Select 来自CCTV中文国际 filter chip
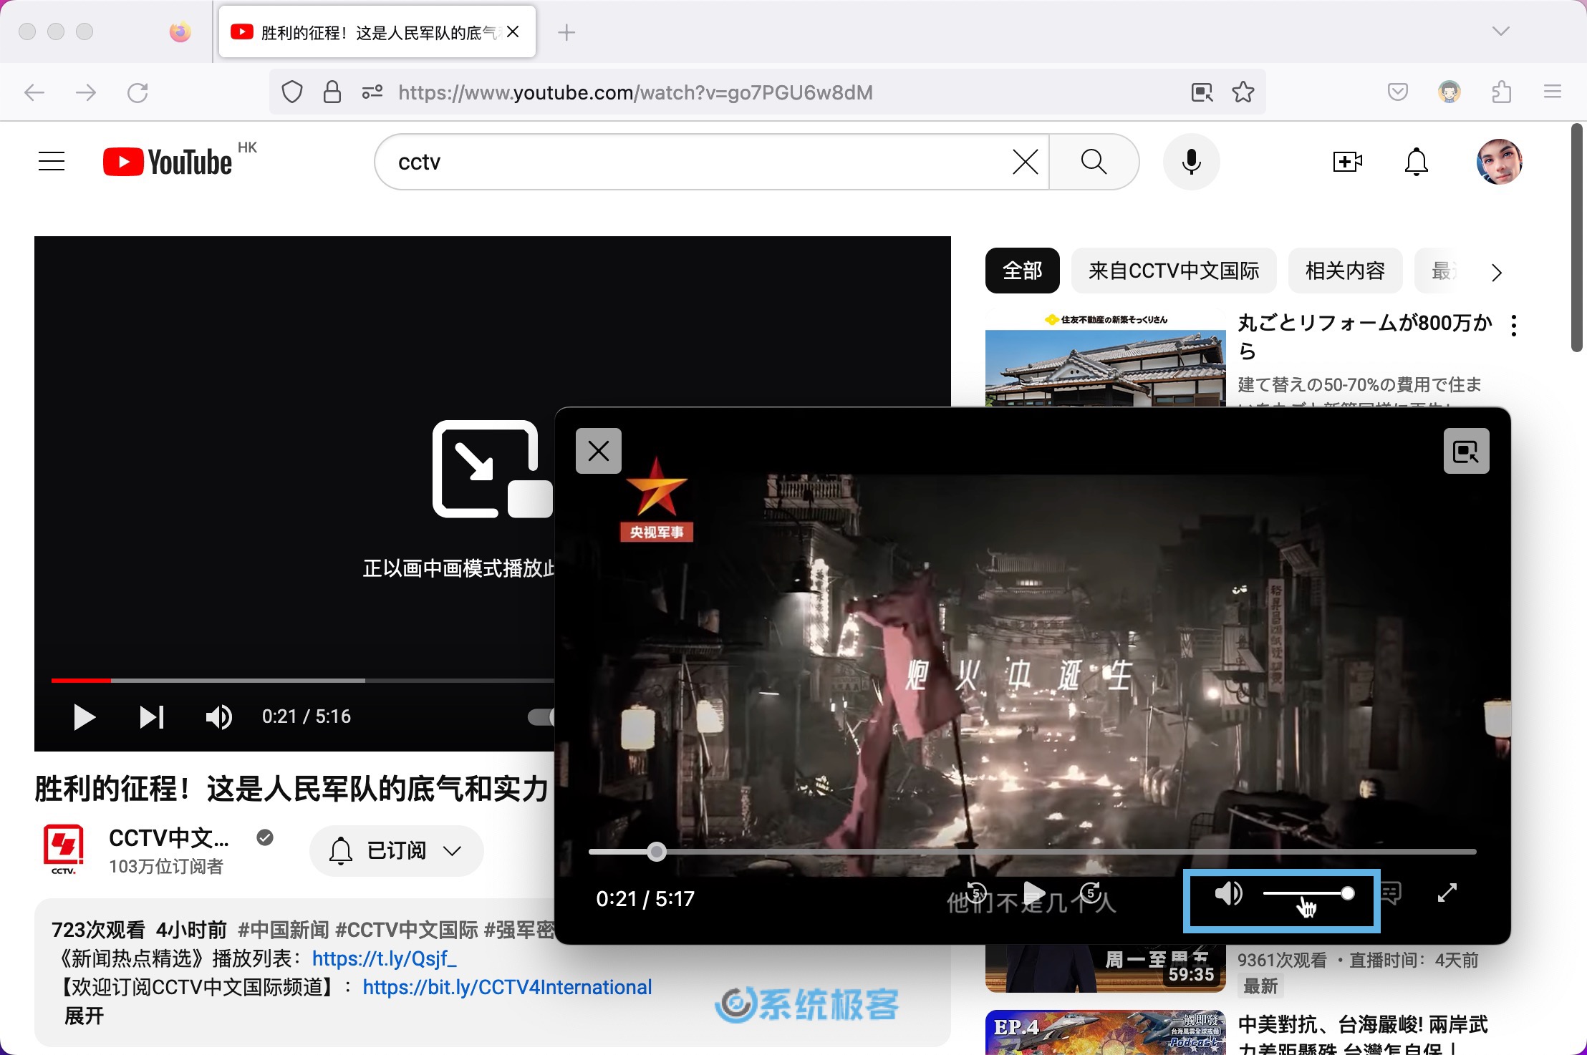The width and height of the screenshot is (1587, 1055). (1174, 271)
